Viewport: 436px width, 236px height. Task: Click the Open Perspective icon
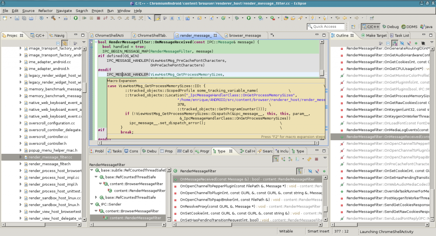coord(353,26)
